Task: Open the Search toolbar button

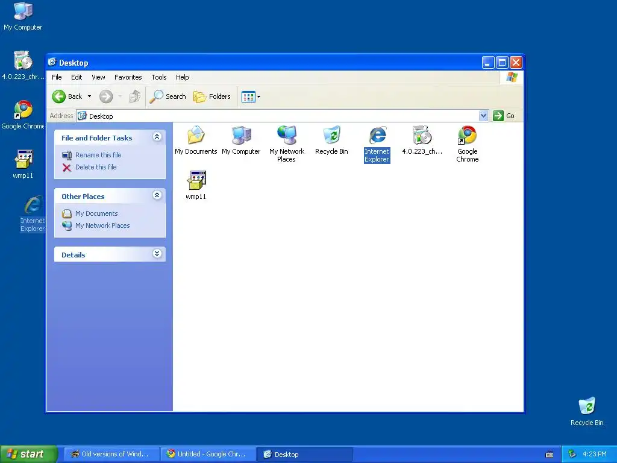Action: 168,96
